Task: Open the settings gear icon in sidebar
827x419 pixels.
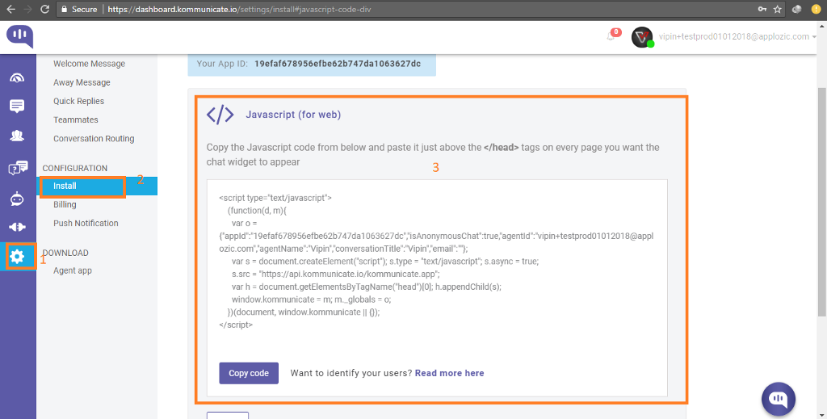Action: (x=17, y=256)
